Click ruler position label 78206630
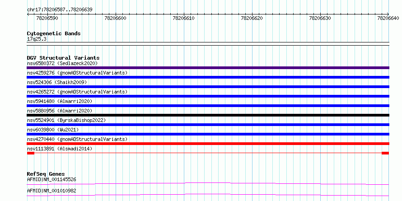The image size is (402, 201). (x=320, y=19)
